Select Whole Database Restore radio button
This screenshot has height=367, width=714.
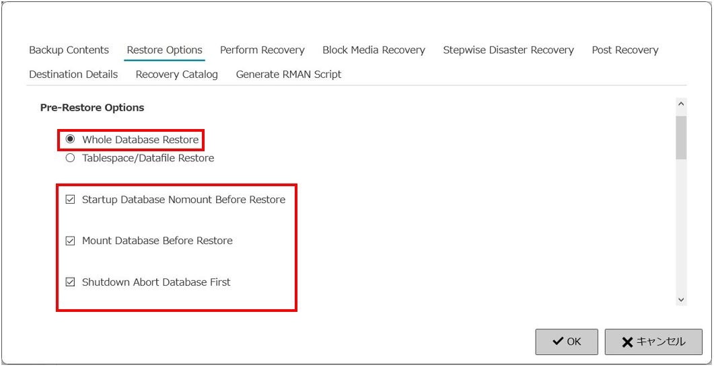pos(70,140)
